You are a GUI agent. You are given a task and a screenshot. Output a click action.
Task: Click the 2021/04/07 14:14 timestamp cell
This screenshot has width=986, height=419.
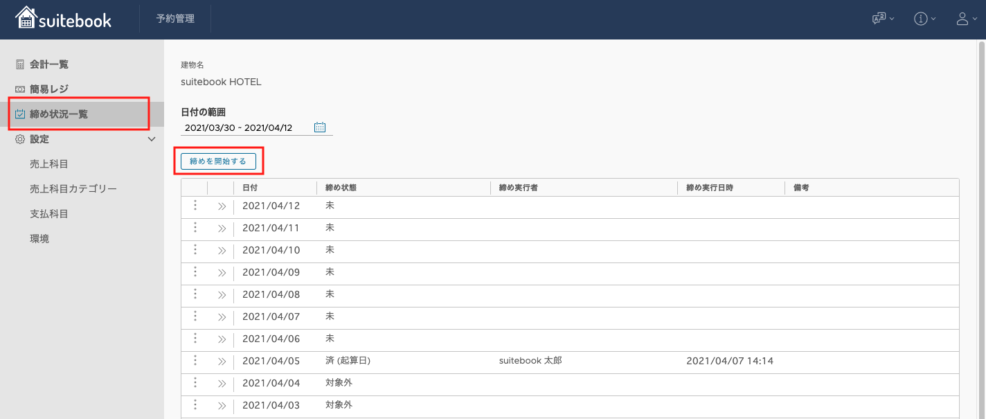coord(730,361)
